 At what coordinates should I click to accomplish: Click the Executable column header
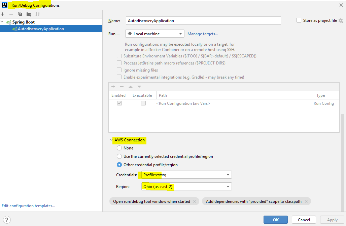(x=142, y=95)
